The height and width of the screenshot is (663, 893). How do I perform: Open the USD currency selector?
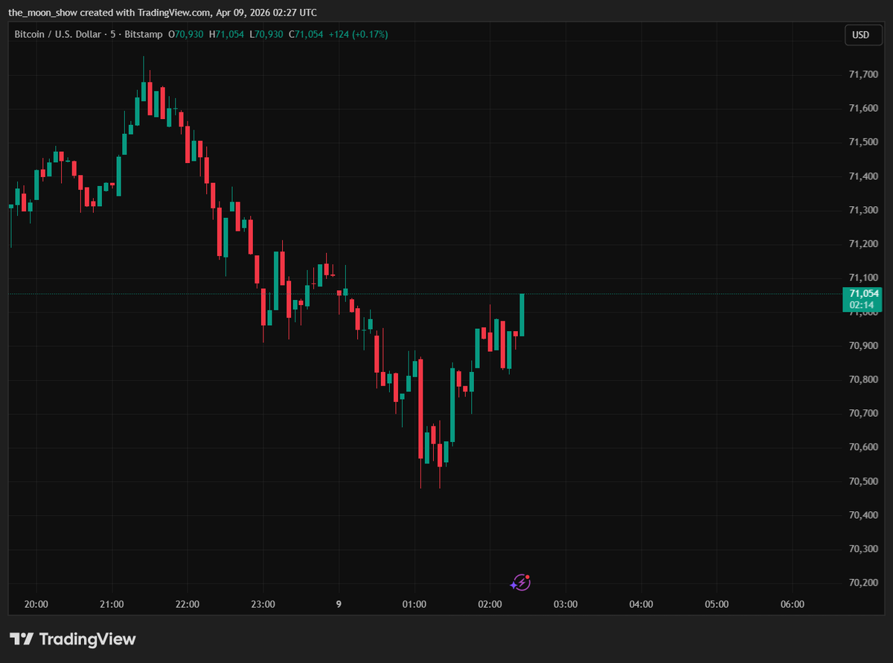[x=860, y=35]
